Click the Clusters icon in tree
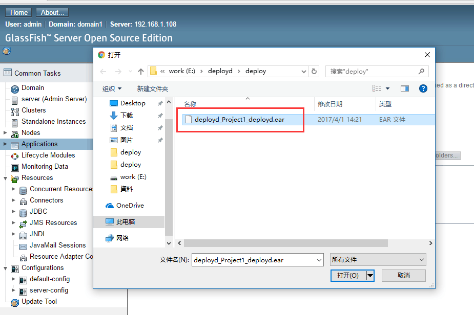474x315 pixels. (14, 111)
